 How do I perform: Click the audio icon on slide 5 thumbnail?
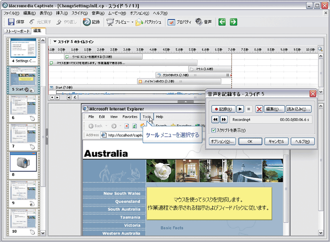(x=26, y=89)
